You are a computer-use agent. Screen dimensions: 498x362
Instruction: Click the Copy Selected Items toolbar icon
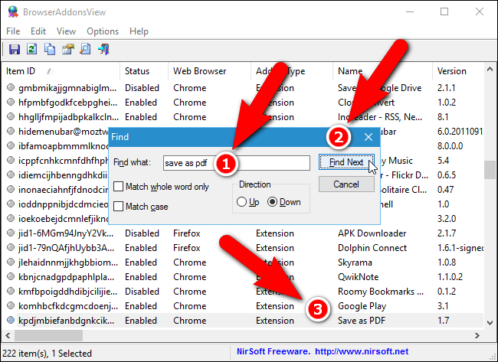pos(50,50)
